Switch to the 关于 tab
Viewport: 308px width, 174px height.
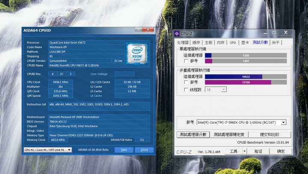[x=275, y=43]
